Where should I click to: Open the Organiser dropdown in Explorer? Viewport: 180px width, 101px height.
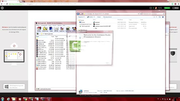tap(81, 17)
